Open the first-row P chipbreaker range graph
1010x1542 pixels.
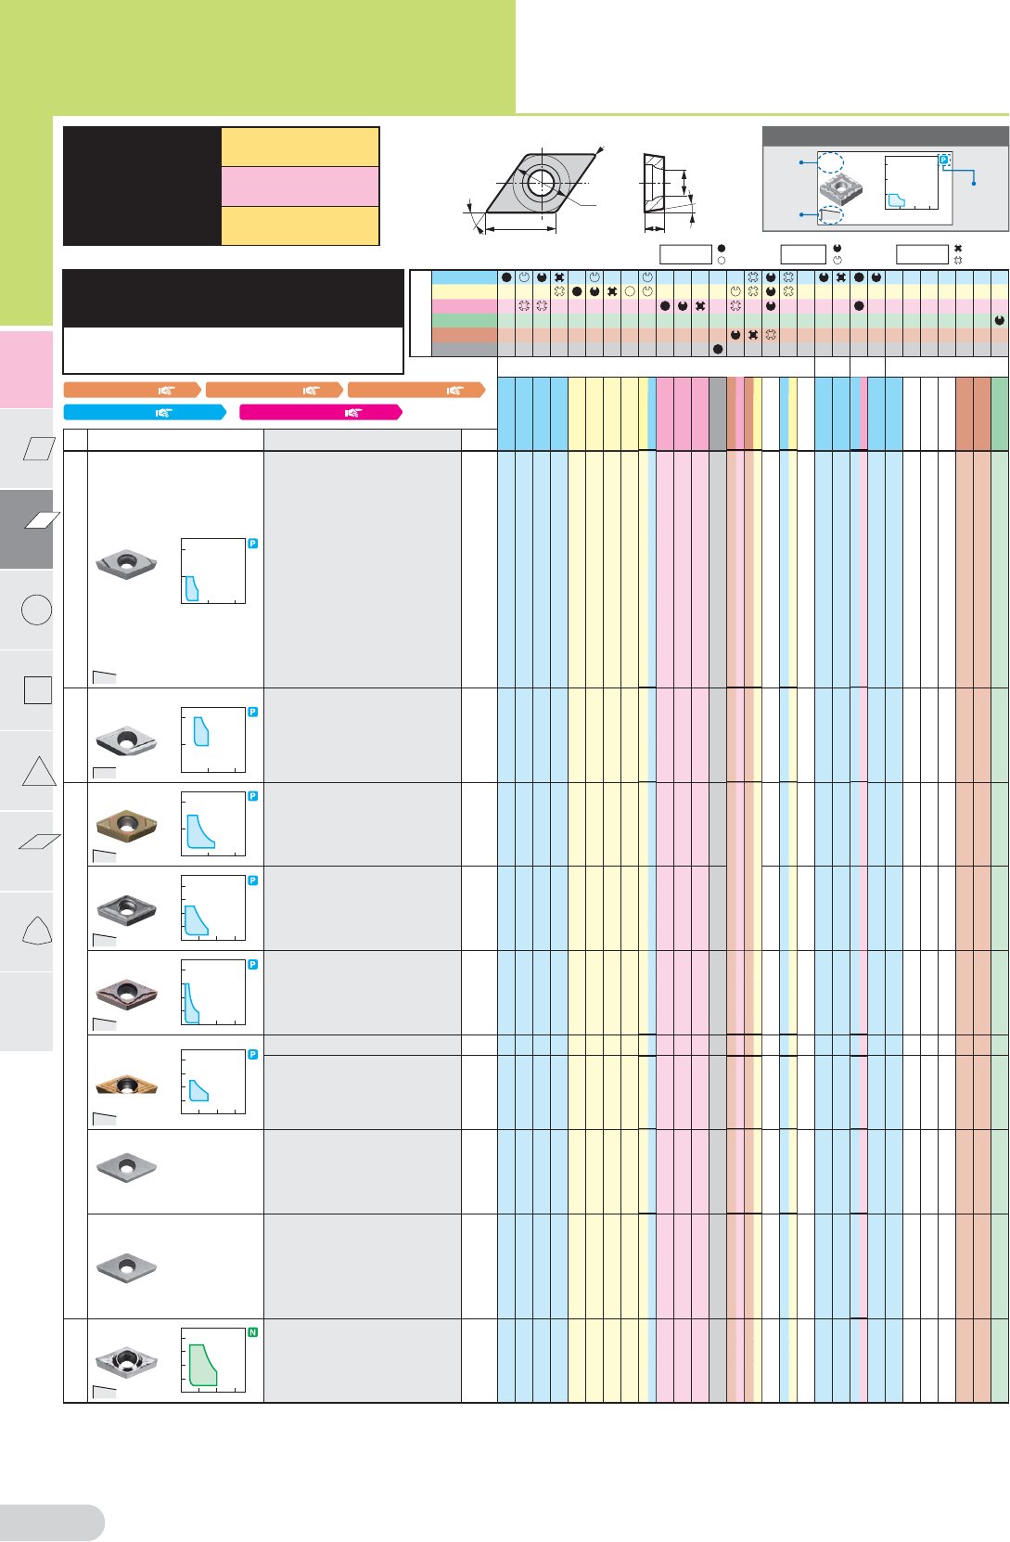213,572
